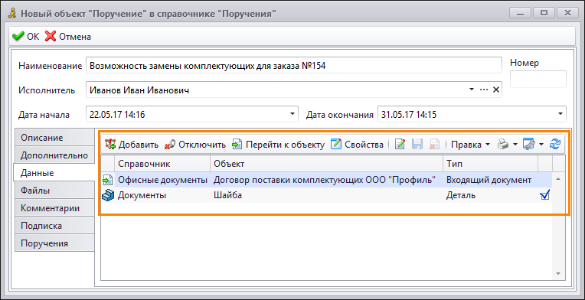The height and width of the screenshot is (300, 585).
Task: Click the green check OK button
Action: point(25,37)
